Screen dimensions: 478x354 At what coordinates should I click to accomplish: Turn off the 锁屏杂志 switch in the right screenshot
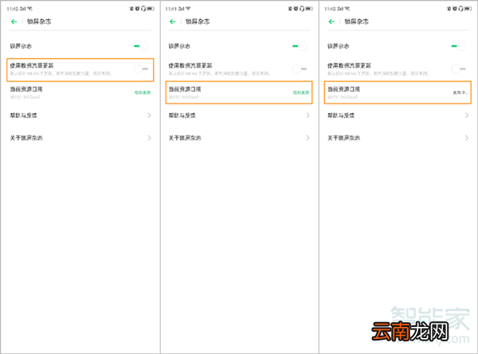point(459,46)
